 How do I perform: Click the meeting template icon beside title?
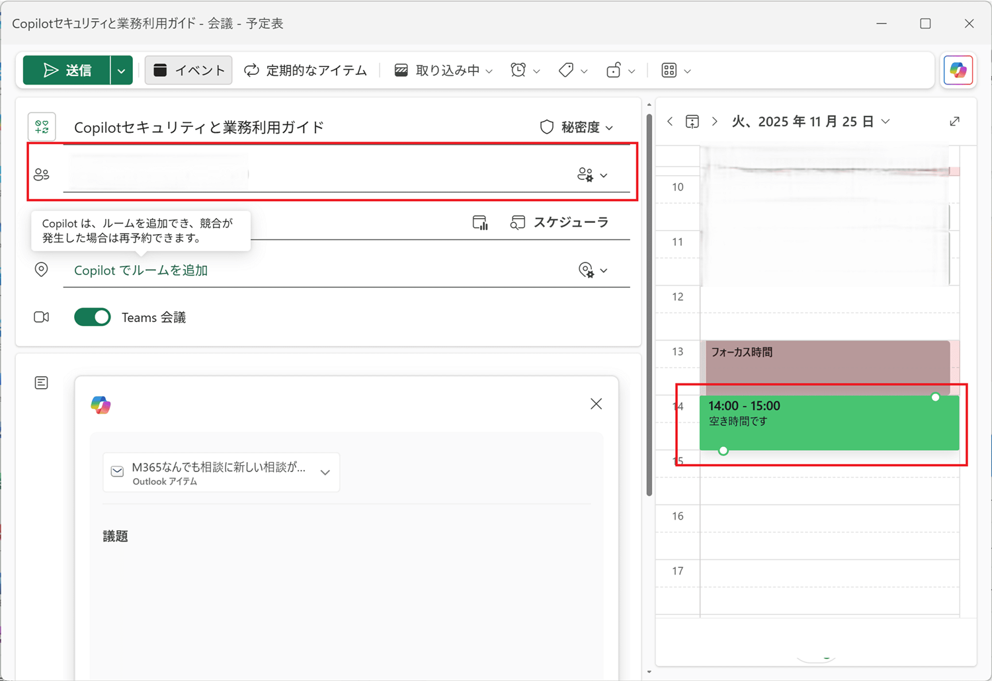coord(42,126)
